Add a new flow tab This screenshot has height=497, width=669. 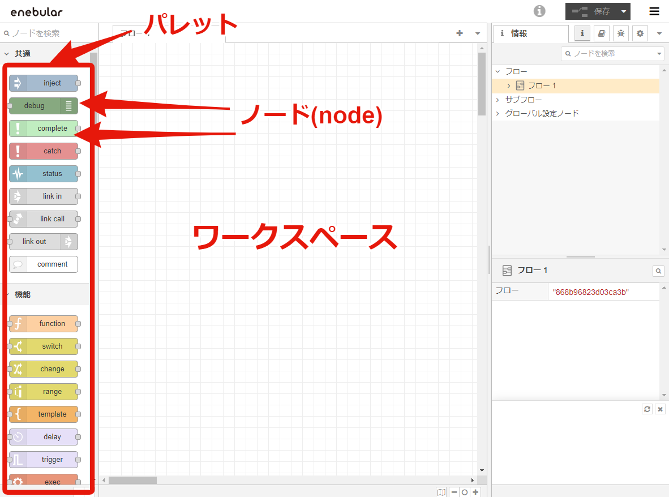tap(460, 33)
